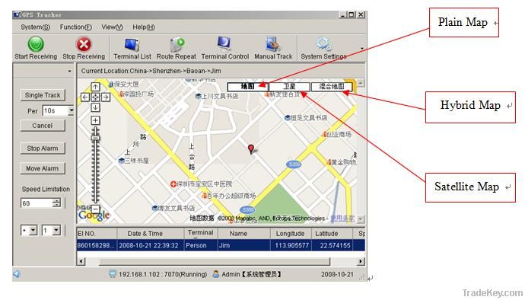
Task: Click the green Start Receiving icon
Action: coord(36,44)
